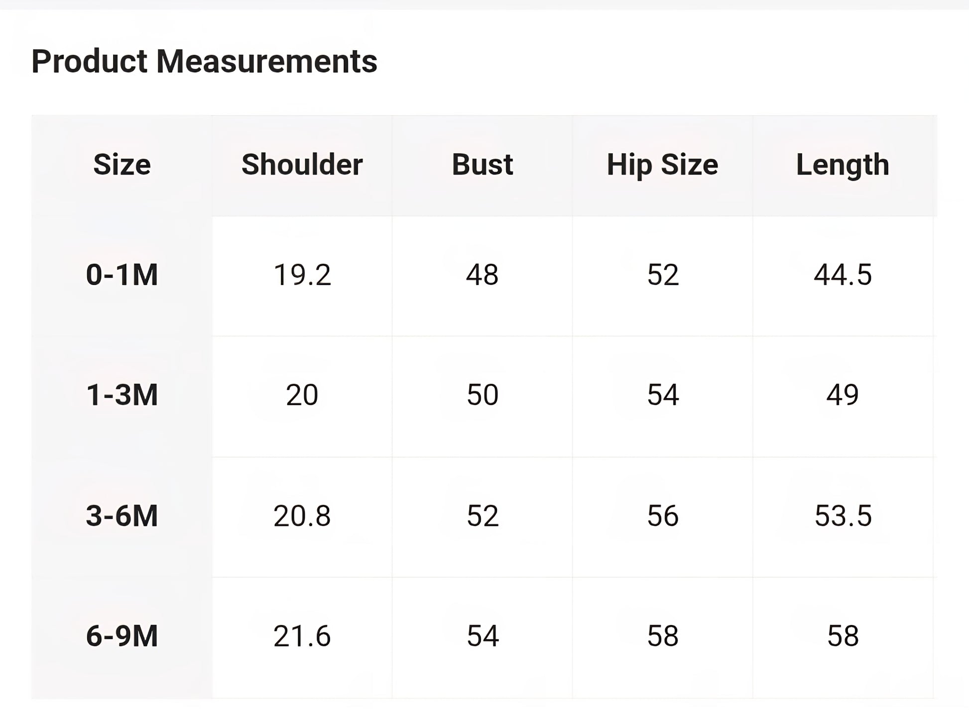Select the bust value 50

[482, 395]
